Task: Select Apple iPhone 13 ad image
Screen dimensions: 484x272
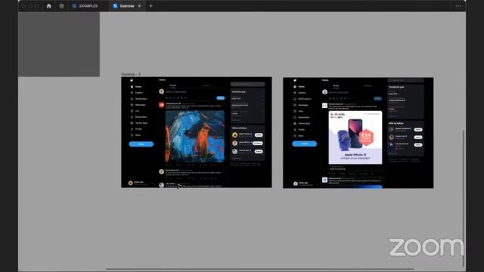Action: click(355, 138)
